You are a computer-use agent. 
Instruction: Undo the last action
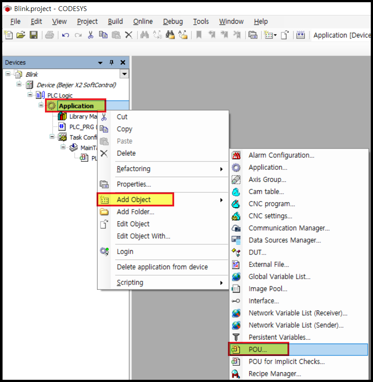click(66, 35)
